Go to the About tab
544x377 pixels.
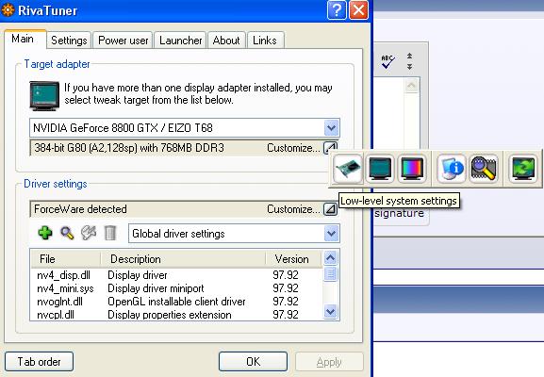click(x=226, y=41)
